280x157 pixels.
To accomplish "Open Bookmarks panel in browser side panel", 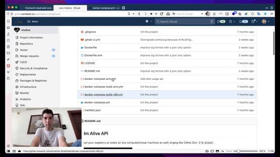I will [8, 21].
